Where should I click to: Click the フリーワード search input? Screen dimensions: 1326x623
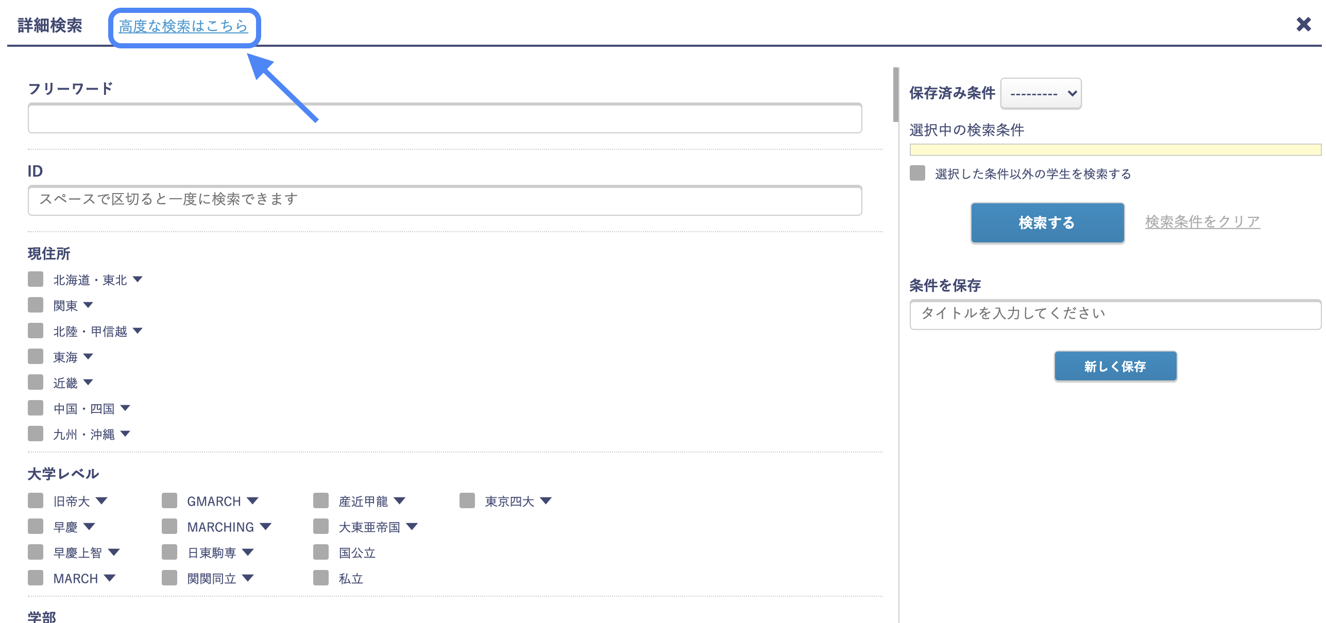click(443, 118)
